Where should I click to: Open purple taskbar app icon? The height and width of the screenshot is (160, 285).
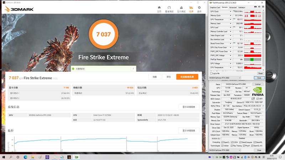[x=47, y=157]
